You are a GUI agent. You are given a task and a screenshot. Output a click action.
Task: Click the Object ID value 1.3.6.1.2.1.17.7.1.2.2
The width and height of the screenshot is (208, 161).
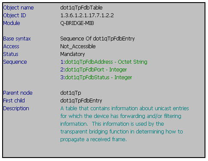pyautogui.click(x=87, y=15)
